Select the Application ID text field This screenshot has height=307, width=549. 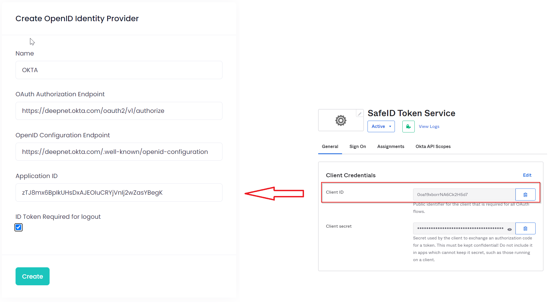119,193
